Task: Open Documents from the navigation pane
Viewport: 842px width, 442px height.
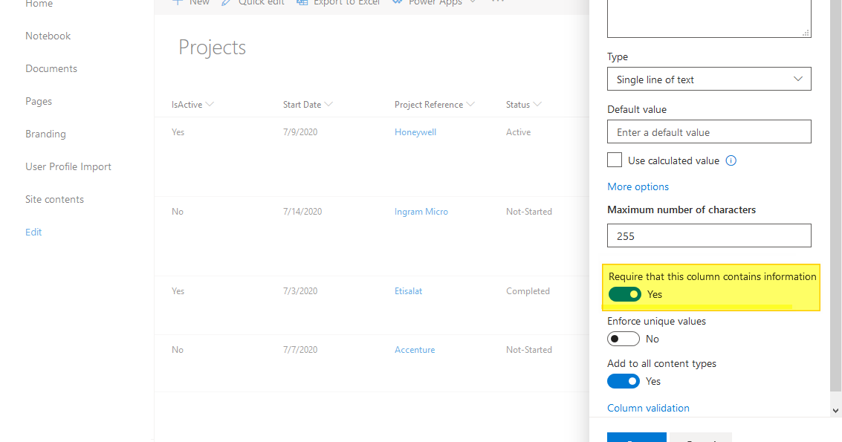Action: (51, 68)
